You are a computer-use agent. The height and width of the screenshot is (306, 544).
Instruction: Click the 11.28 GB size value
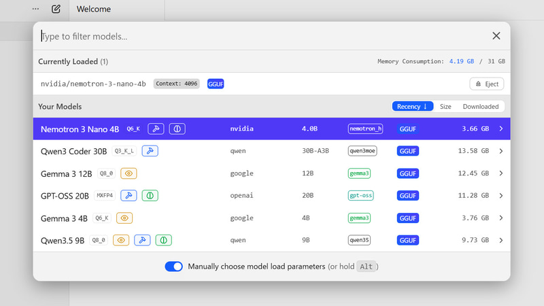pyautogui.click(x=473, y=195)
